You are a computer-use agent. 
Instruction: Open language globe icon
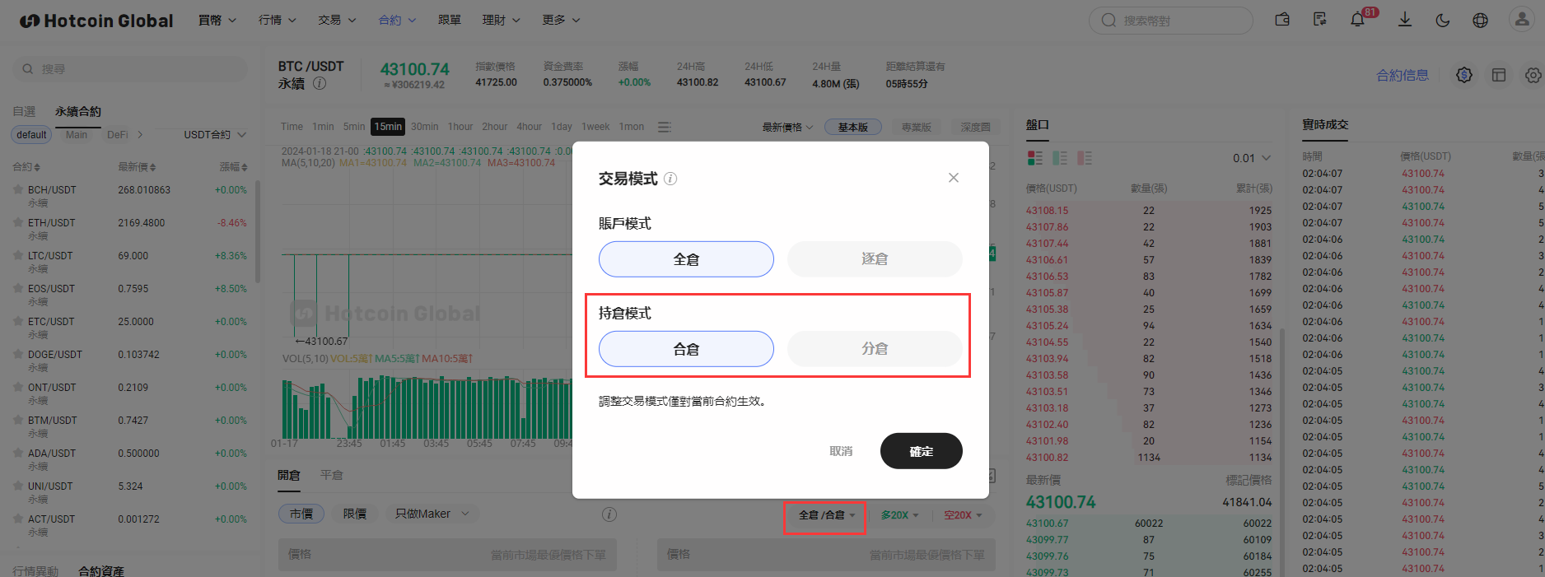click(x=1481, y=20)
